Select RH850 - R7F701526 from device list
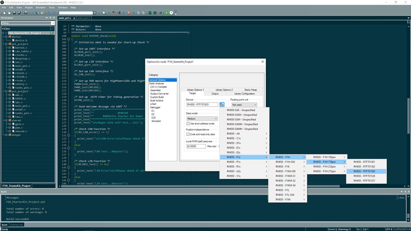Screen dimensions: 411x231 pyautogui.click(x=364, y=176)
